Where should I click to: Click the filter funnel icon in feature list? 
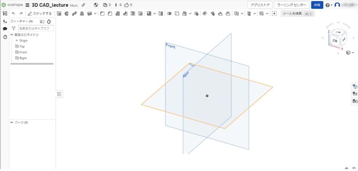pyautogui.click(x=14, y=29)
